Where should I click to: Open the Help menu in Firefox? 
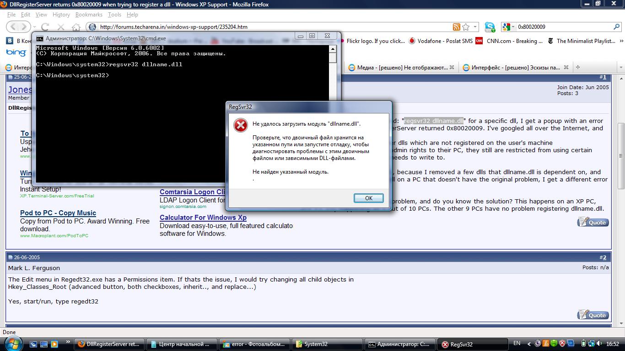coord(132,15)
